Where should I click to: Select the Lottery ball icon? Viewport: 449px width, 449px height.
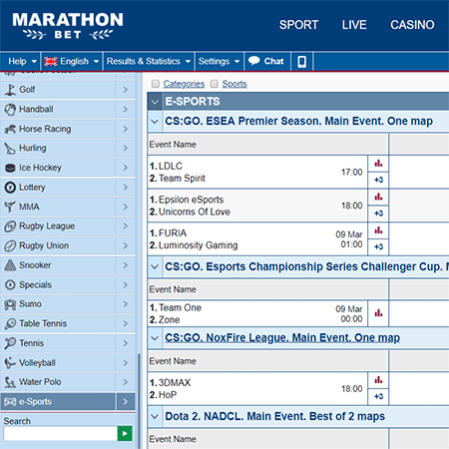(x=10, y=188)
